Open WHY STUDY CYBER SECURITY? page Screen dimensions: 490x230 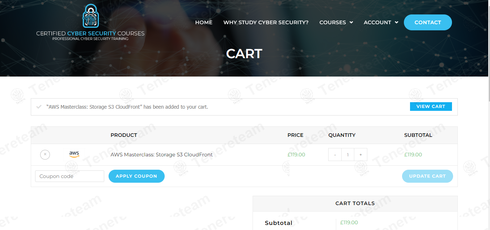266,22
